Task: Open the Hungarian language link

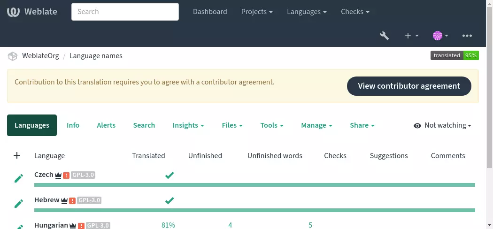Action: click(51, 225)
